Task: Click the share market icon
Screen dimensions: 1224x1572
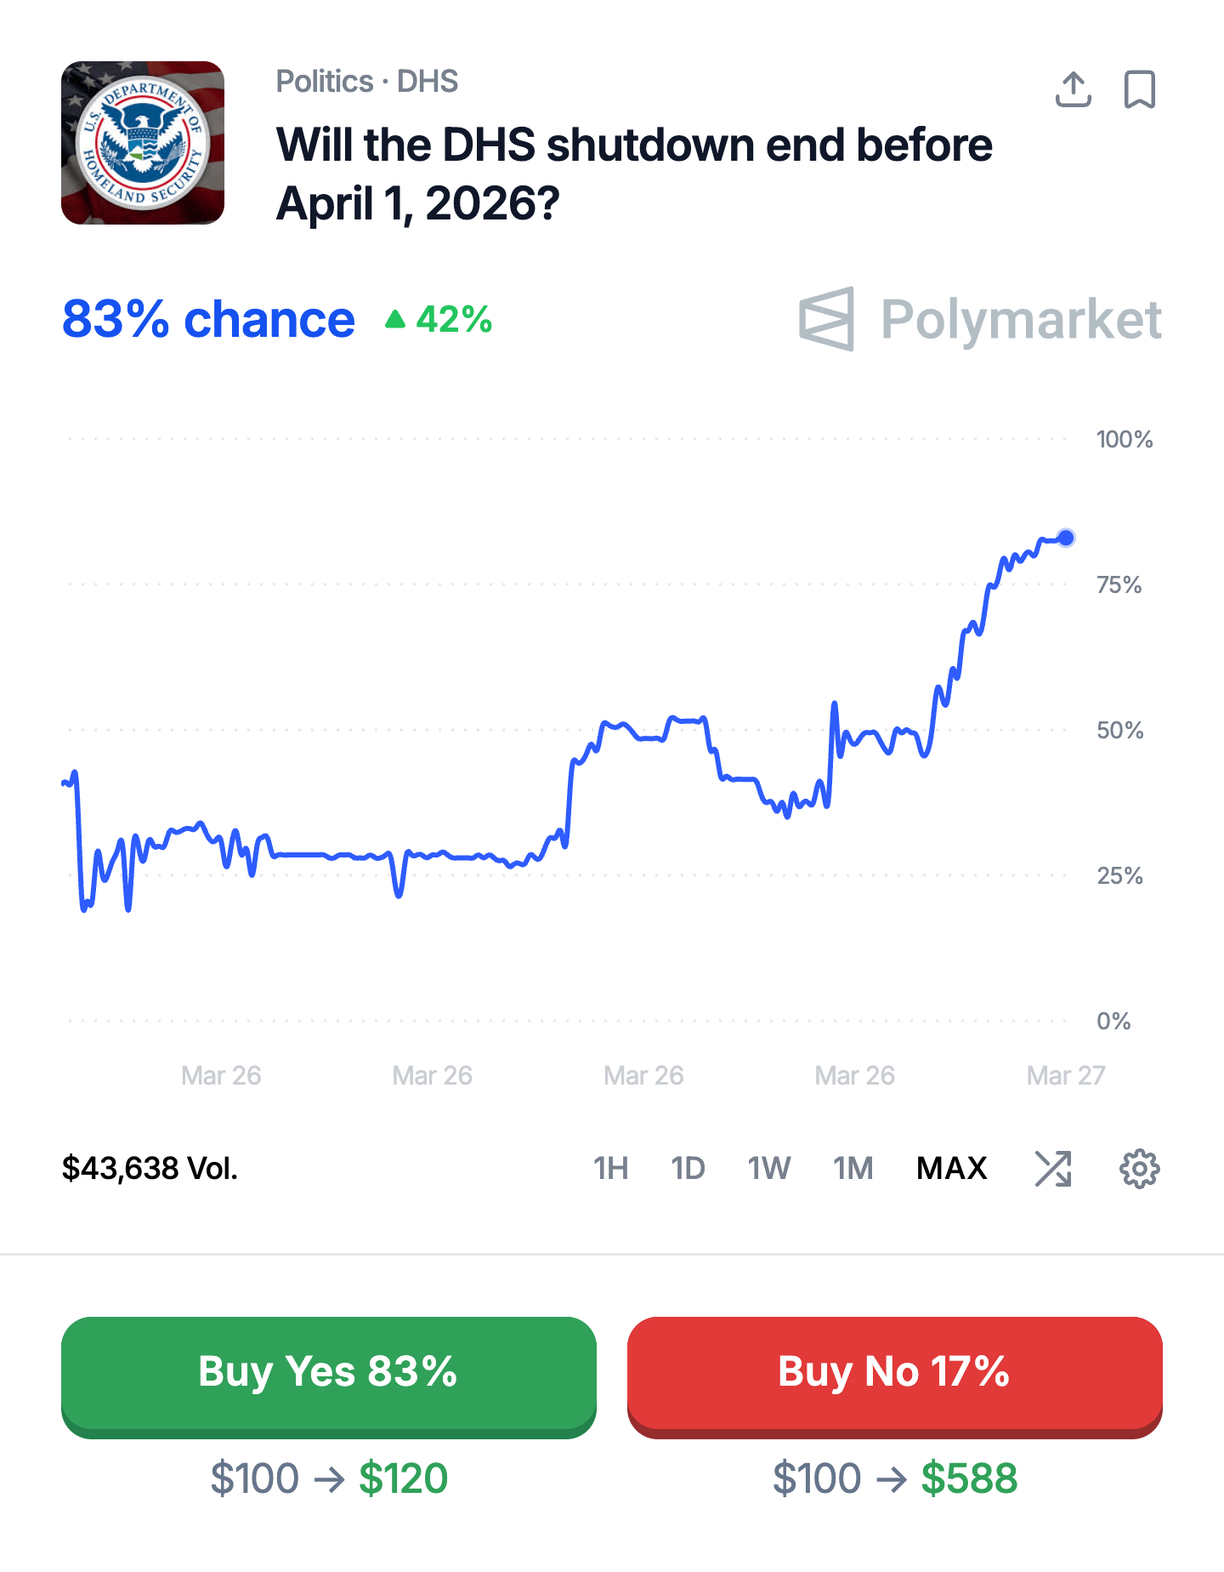Action: 1073,89
